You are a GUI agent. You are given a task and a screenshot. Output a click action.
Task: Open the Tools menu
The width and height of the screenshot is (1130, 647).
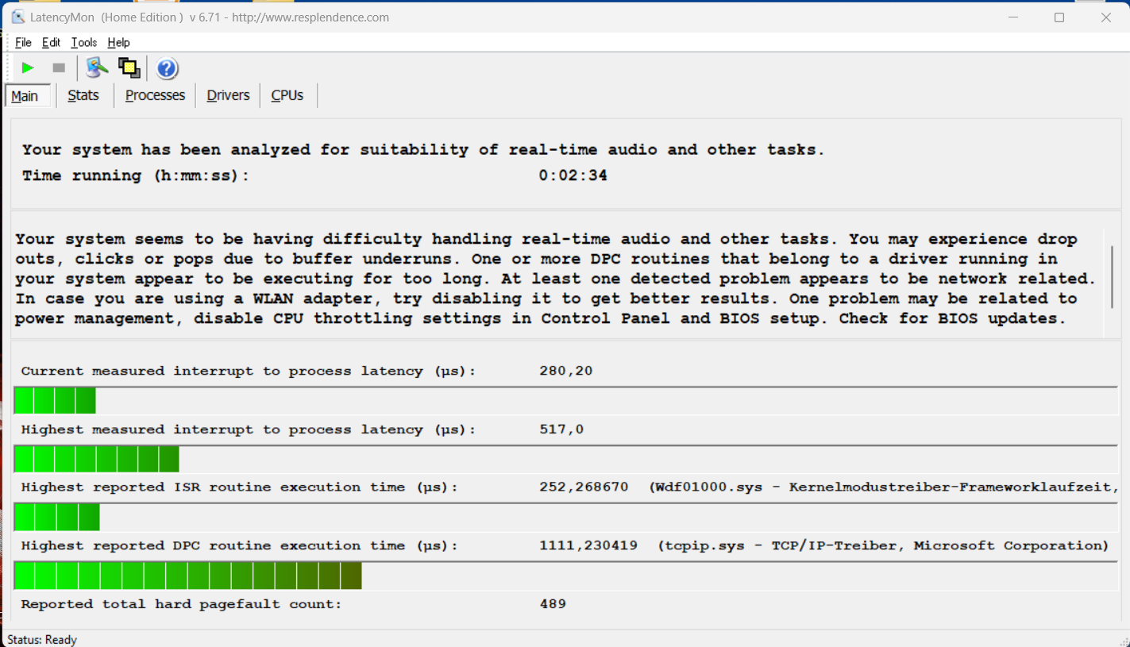pos(83,43)
